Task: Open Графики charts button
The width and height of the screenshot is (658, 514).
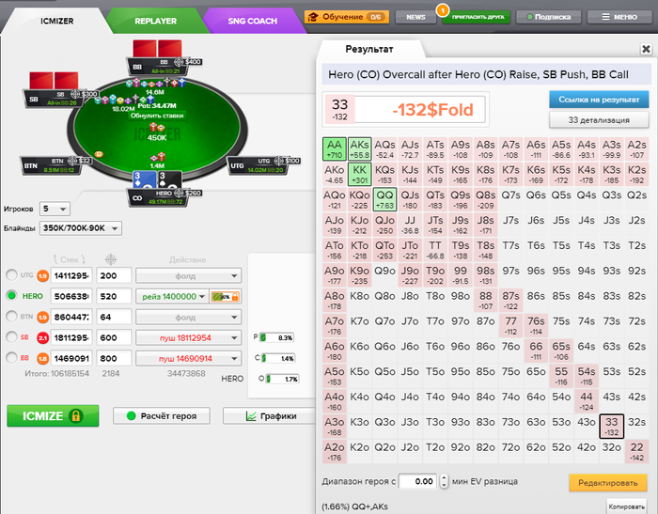Action: [x=271, y=416]
